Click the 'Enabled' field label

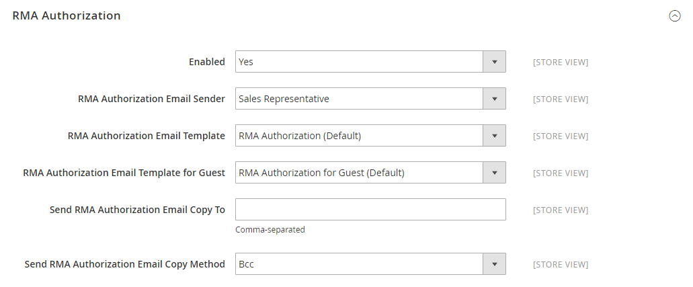click(206, 62)
